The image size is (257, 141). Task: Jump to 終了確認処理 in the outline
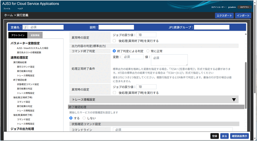tap(20, 80)
